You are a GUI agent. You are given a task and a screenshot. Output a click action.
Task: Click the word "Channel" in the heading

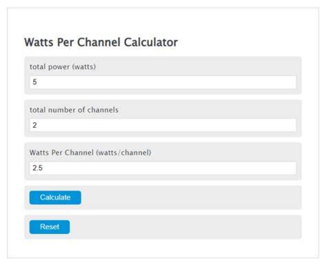coord(99,42)
